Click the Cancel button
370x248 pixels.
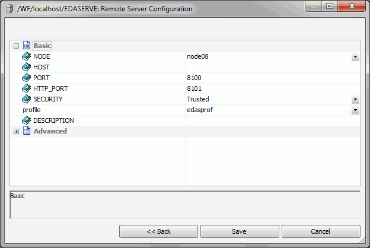tap(321, 231)
